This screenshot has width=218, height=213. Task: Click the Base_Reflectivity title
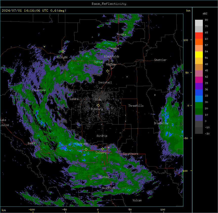(109, 4)
